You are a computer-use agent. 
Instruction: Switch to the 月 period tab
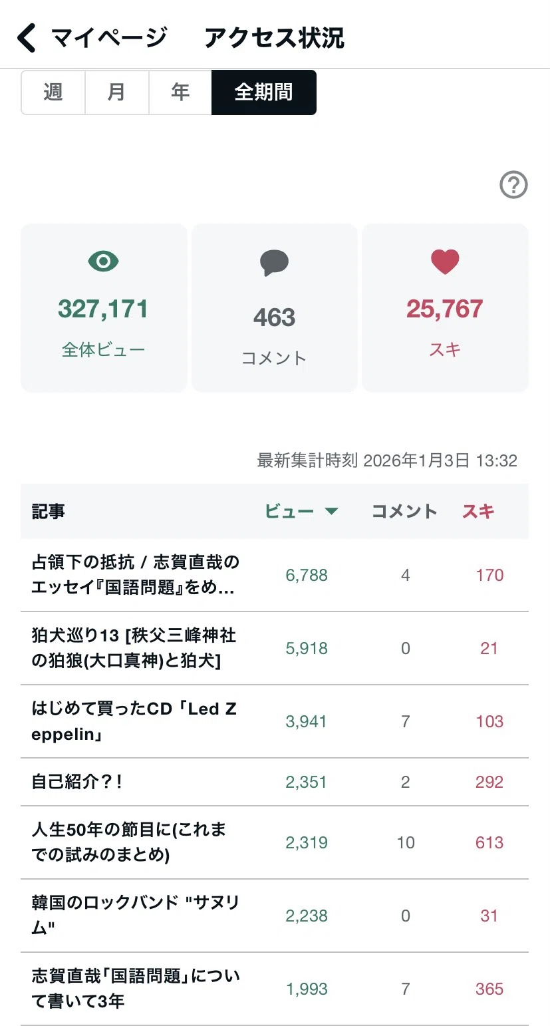(116, 92)
